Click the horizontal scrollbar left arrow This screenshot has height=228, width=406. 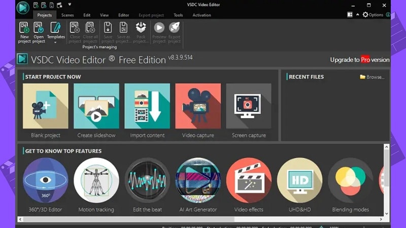point(20,219)
